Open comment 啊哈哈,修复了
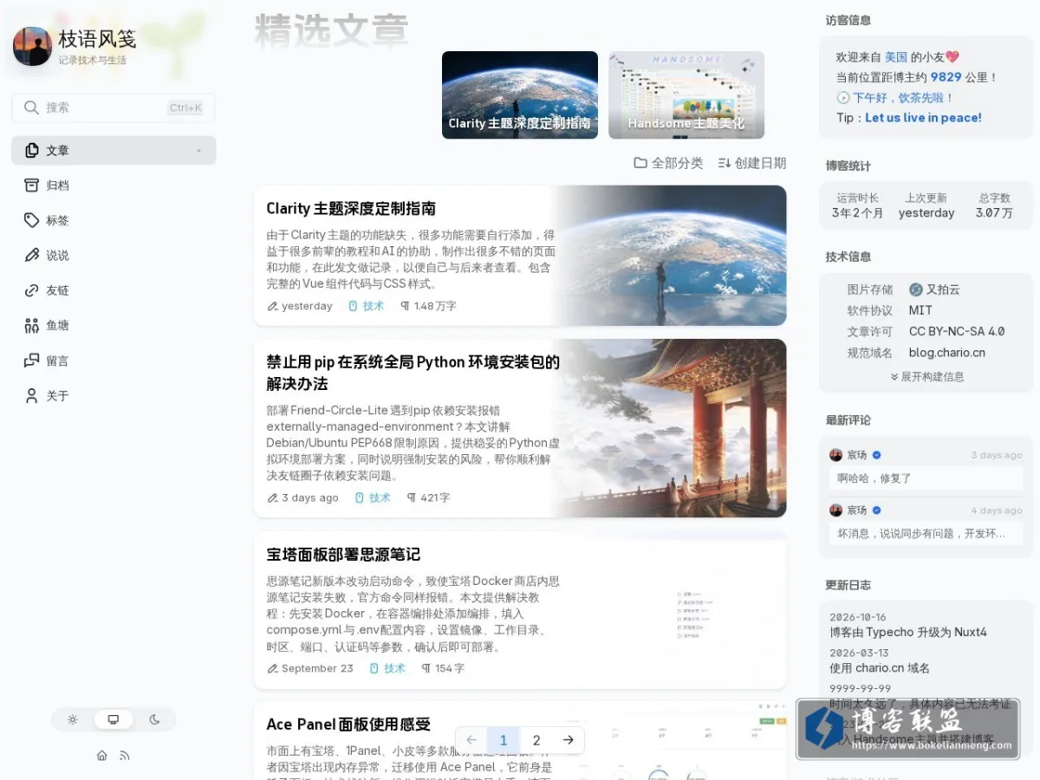Viewport: 1040px width, 780px height. click(x=926, y=478)
